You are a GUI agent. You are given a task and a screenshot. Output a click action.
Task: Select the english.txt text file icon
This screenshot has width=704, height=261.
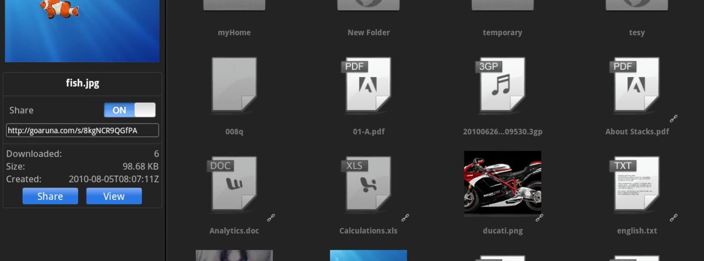[637, 184]
